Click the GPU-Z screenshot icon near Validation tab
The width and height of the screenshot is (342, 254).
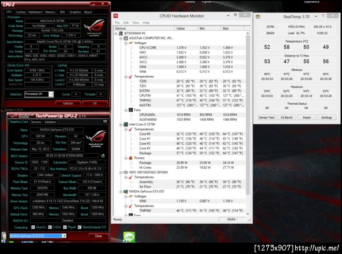click(x=105, y=121)
